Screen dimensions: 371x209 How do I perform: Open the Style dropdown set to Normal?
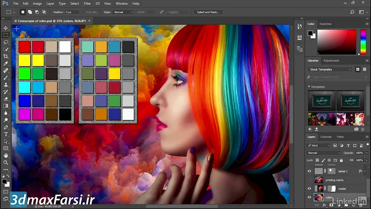coord(123,12)
